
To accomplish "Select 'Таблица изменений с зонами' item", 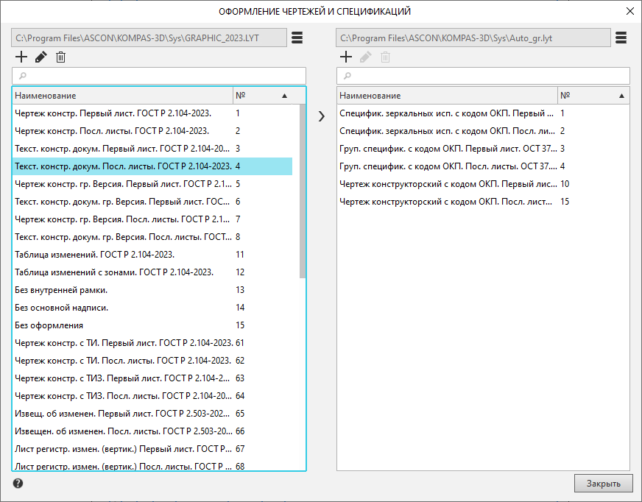I will click(x=114, y=272).
